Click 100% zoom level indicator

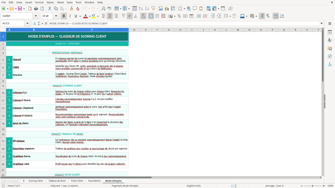click(x=330, y=186)
